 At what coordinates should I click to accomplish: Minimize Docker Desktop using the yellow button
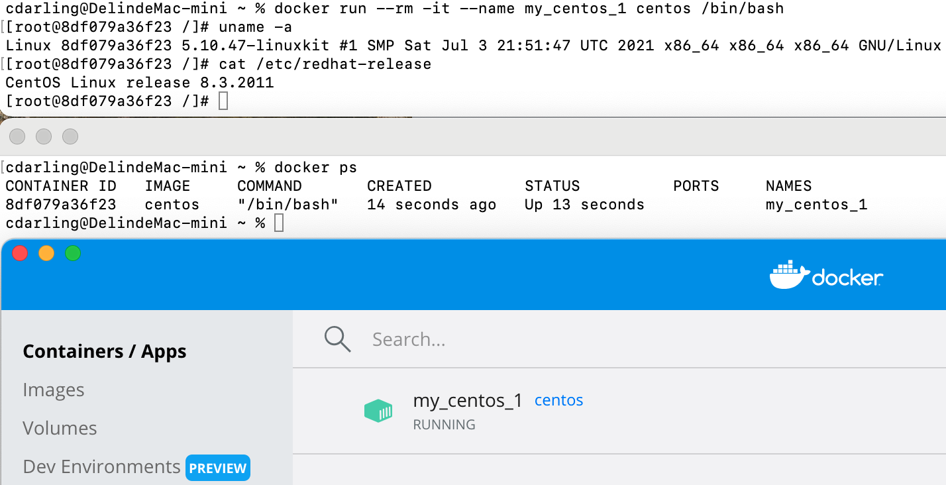point(46,253)
